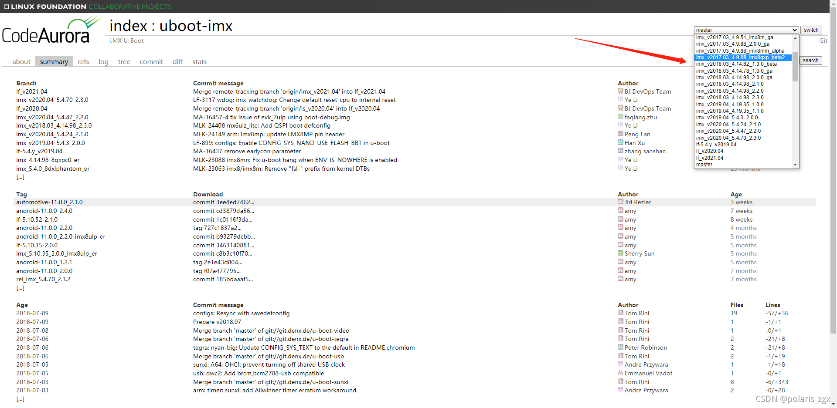Select imx_v2020.04_5.4.70_2.3.0 in dropdown list
837x408 pixels.
[x=743, y=138]
